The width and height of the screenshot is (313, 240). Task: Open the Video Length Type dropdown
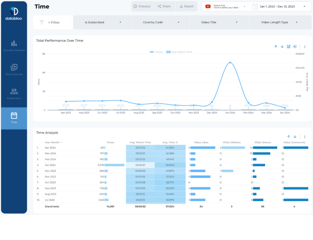[281, 22]
